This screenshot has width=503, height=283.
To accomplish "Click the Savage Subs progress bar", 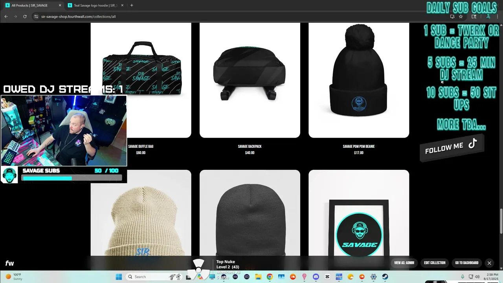I will 72,178.
